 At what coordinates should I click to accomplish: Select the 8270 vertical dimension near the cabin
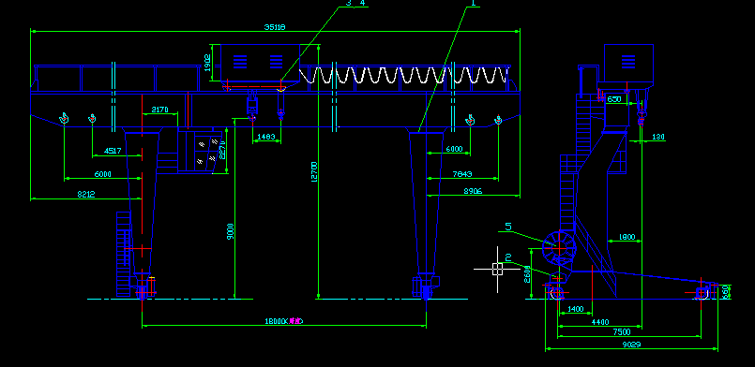click(222, 150)
